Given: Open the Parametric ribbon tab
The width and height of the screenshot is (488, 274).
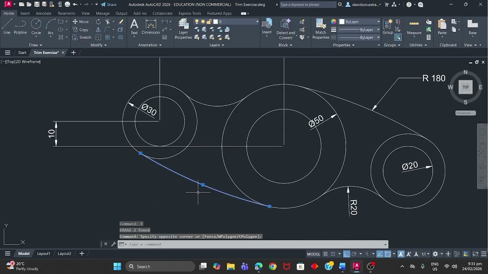Looking at the screenshot, I should tap(66, 13).
